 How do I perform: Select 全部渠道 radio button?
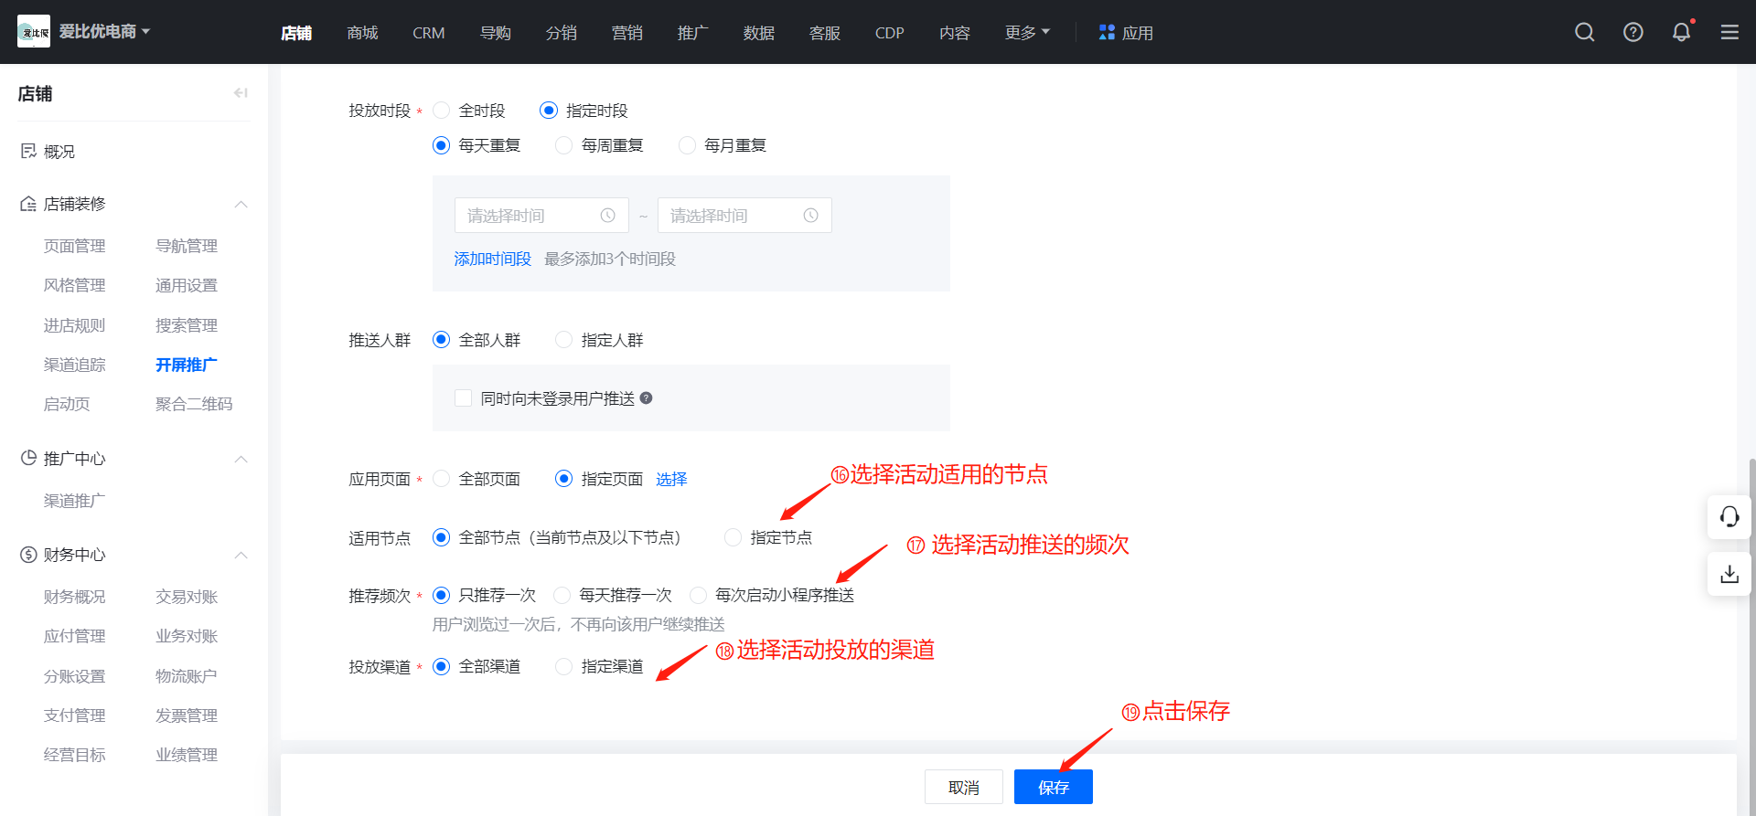442,666
